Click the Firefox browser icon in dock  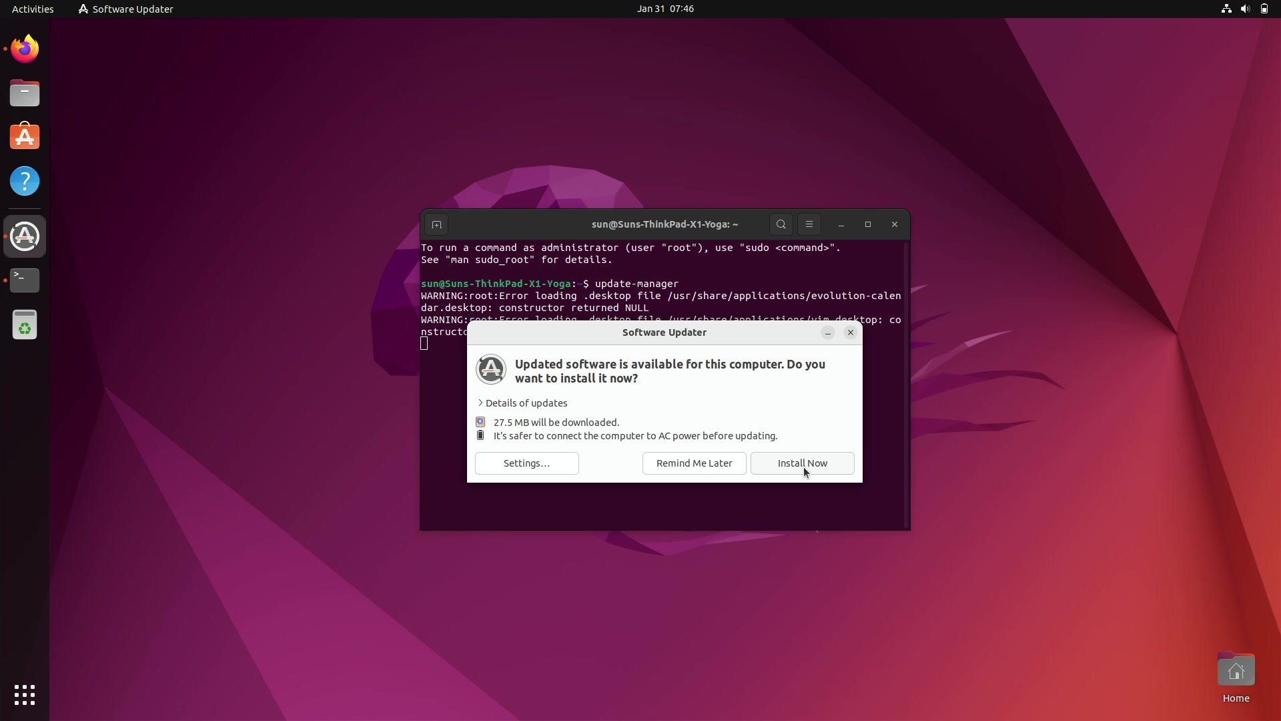pyautogui.click(x=25, y=49)
